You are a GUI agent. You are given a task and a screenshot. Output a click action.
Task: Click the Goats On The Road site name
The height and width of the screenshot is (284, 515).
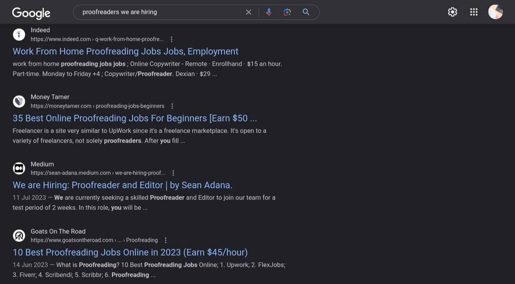58,231
